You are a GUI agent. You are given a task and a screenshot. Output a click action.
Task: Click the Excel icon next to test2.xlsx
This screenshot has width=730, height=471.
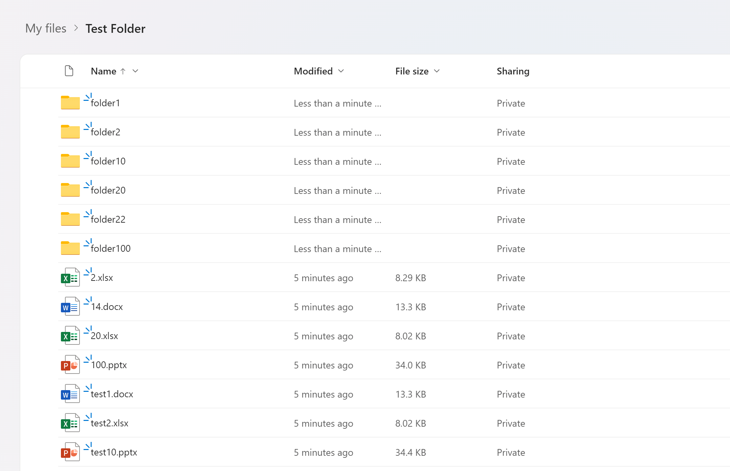(70, 422)
